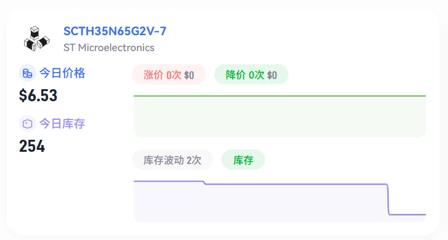Viewport: 448px width, 240px height.
Task: Select the 今日库存 label text
Action: click(x=62, y=124)
